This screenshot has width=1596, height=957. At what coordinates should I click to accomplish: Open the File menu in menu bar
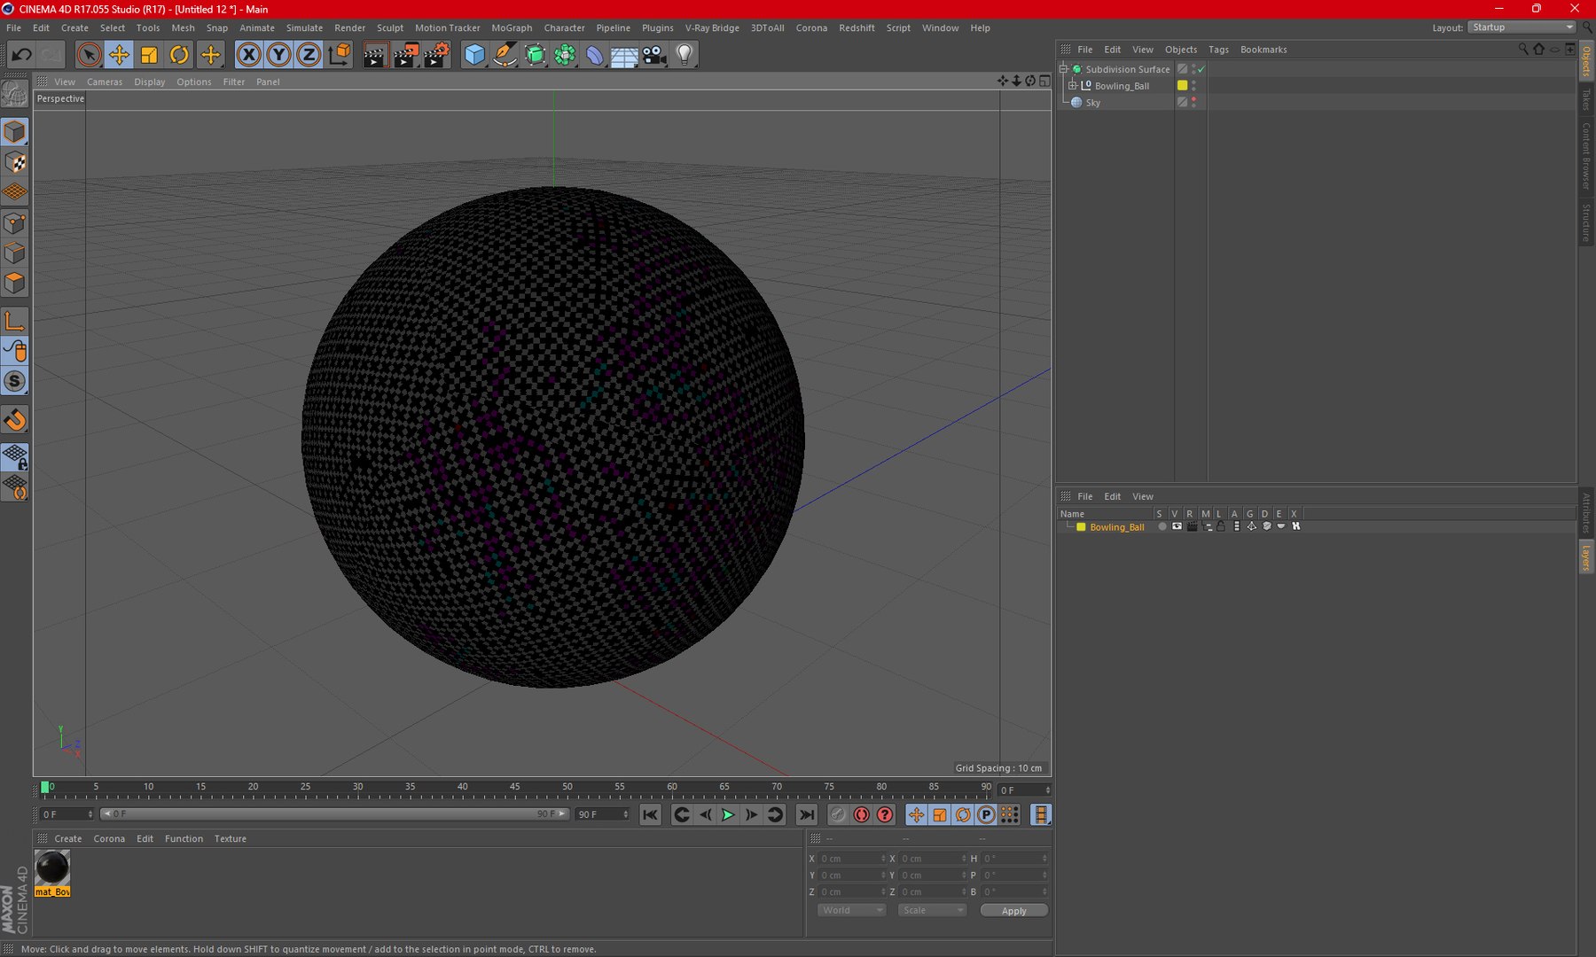[x=13, y=28]
